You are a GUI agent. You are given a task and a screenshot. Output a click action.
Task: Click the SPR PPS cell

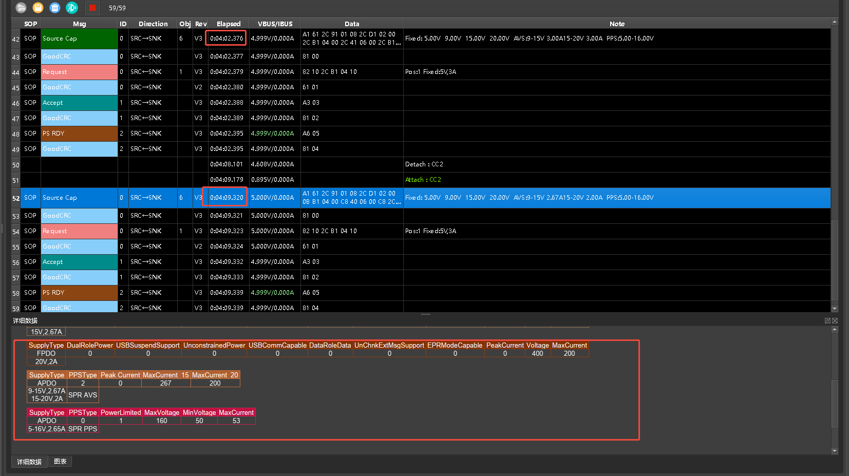click(83, 429)
